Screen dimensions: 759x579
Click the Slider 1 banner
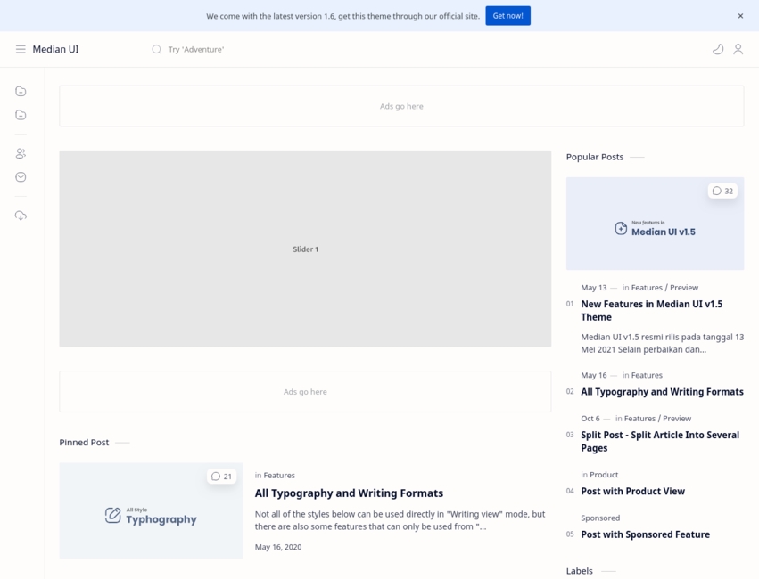pos(305,249)
